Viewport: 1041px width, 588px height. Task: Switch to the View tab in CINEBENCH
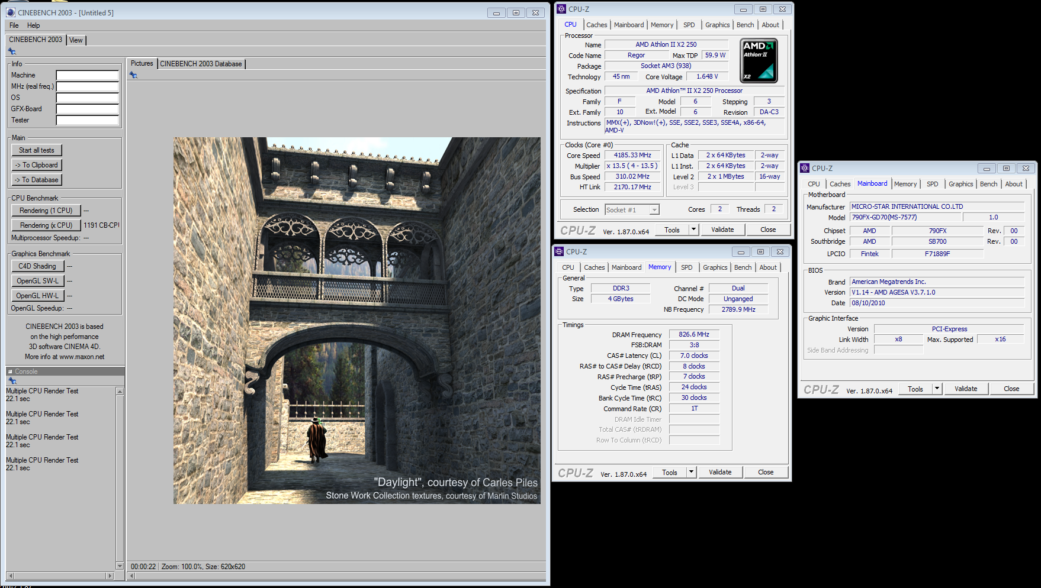[76, 40]
